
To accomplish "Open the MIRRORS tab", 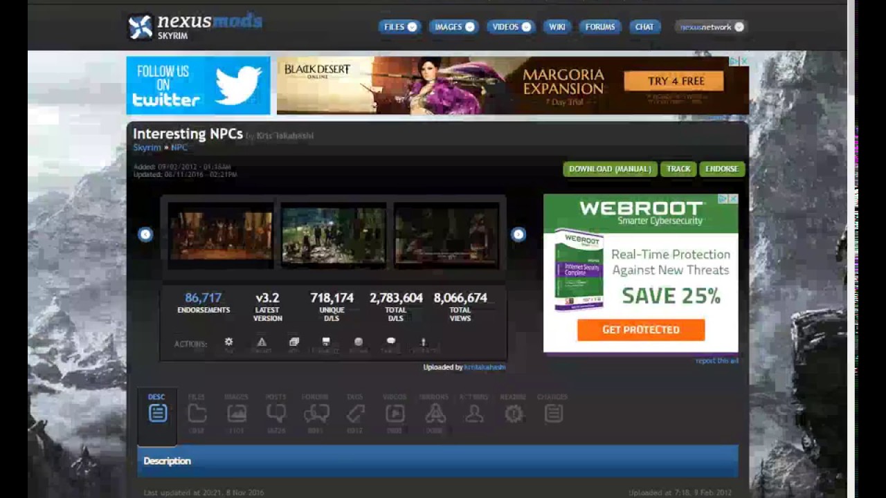I will coord(435,414).
